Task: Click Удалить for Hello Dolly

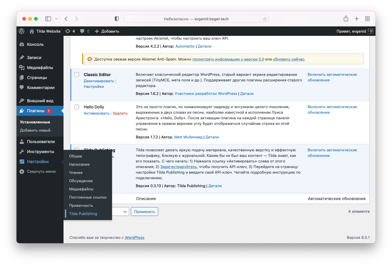Action: [120, 113]
